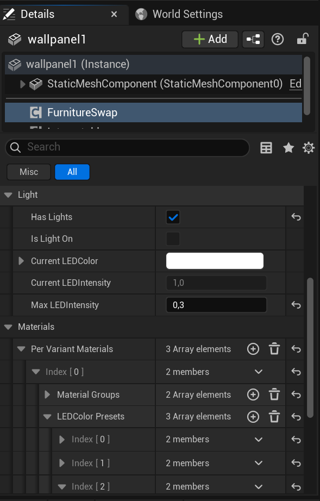Show only favorites star icon
The width and height of the screenshot is (320, 501).
pos(288,148)
